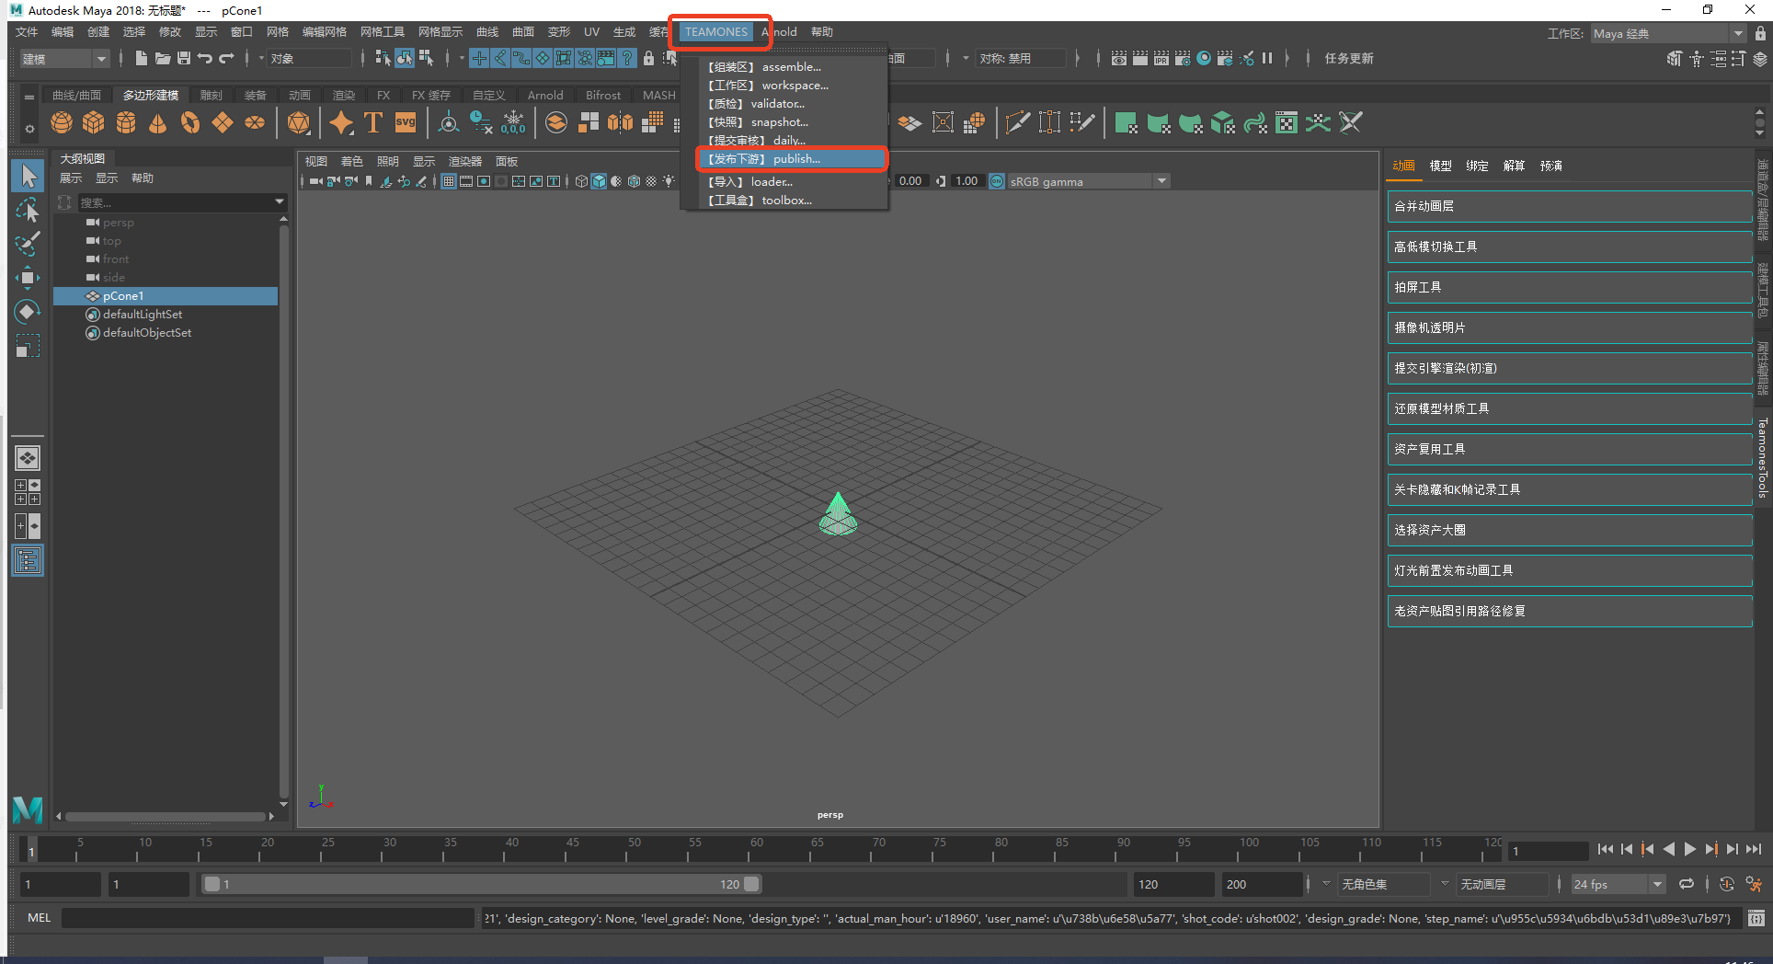Toggle the viewport grid display icon
The height and width of the screenshot is (964, 1773).
449,181
